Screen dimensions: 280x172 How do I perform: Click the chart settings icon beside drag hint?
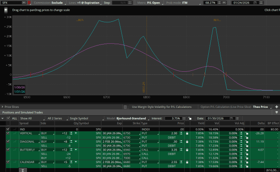pyautogui.click(x=6, y=10)
